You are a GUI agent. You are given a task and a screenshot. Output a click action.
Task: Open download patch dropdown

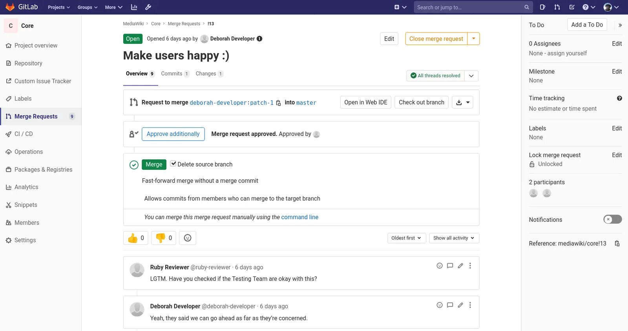[x=462, y=103]
